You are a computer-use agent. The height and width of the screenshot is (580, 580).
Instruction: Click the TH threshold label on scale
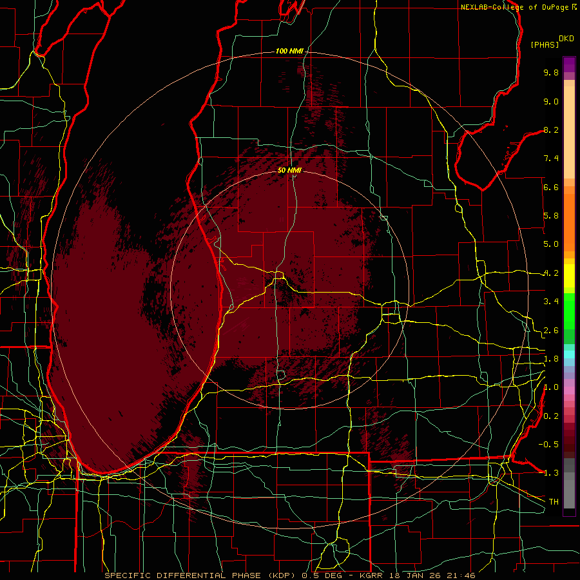coord(554,502)
